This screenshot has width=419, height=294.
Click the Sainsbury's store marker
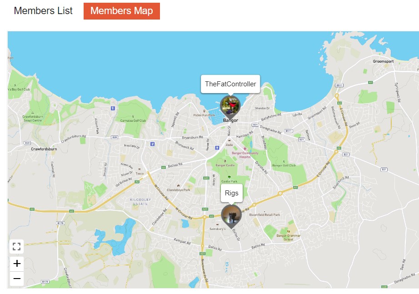[217, 224]
